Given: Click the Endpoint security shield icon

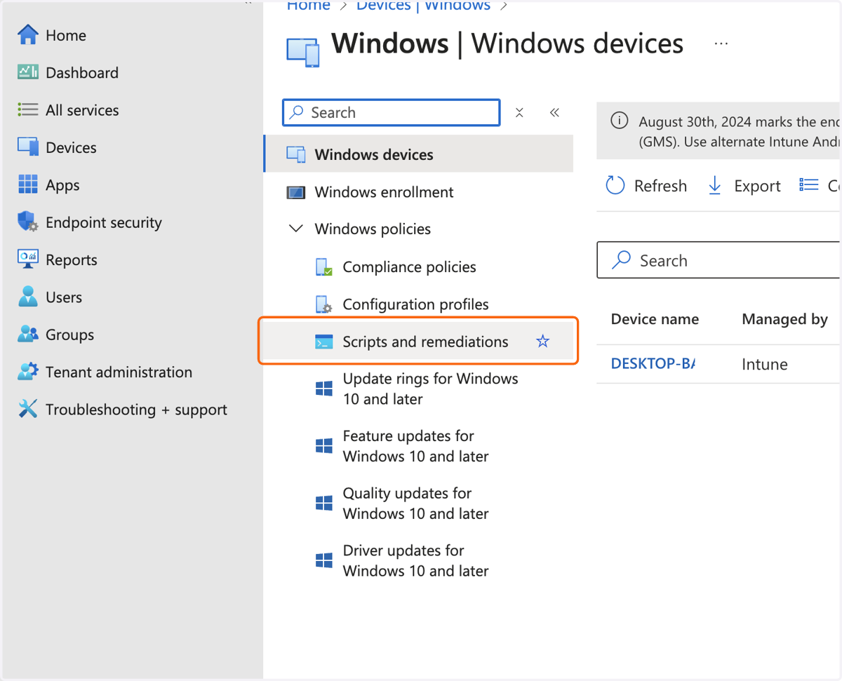Looking at the screenshot, I should pyautogui.click(x=28, y=222).
